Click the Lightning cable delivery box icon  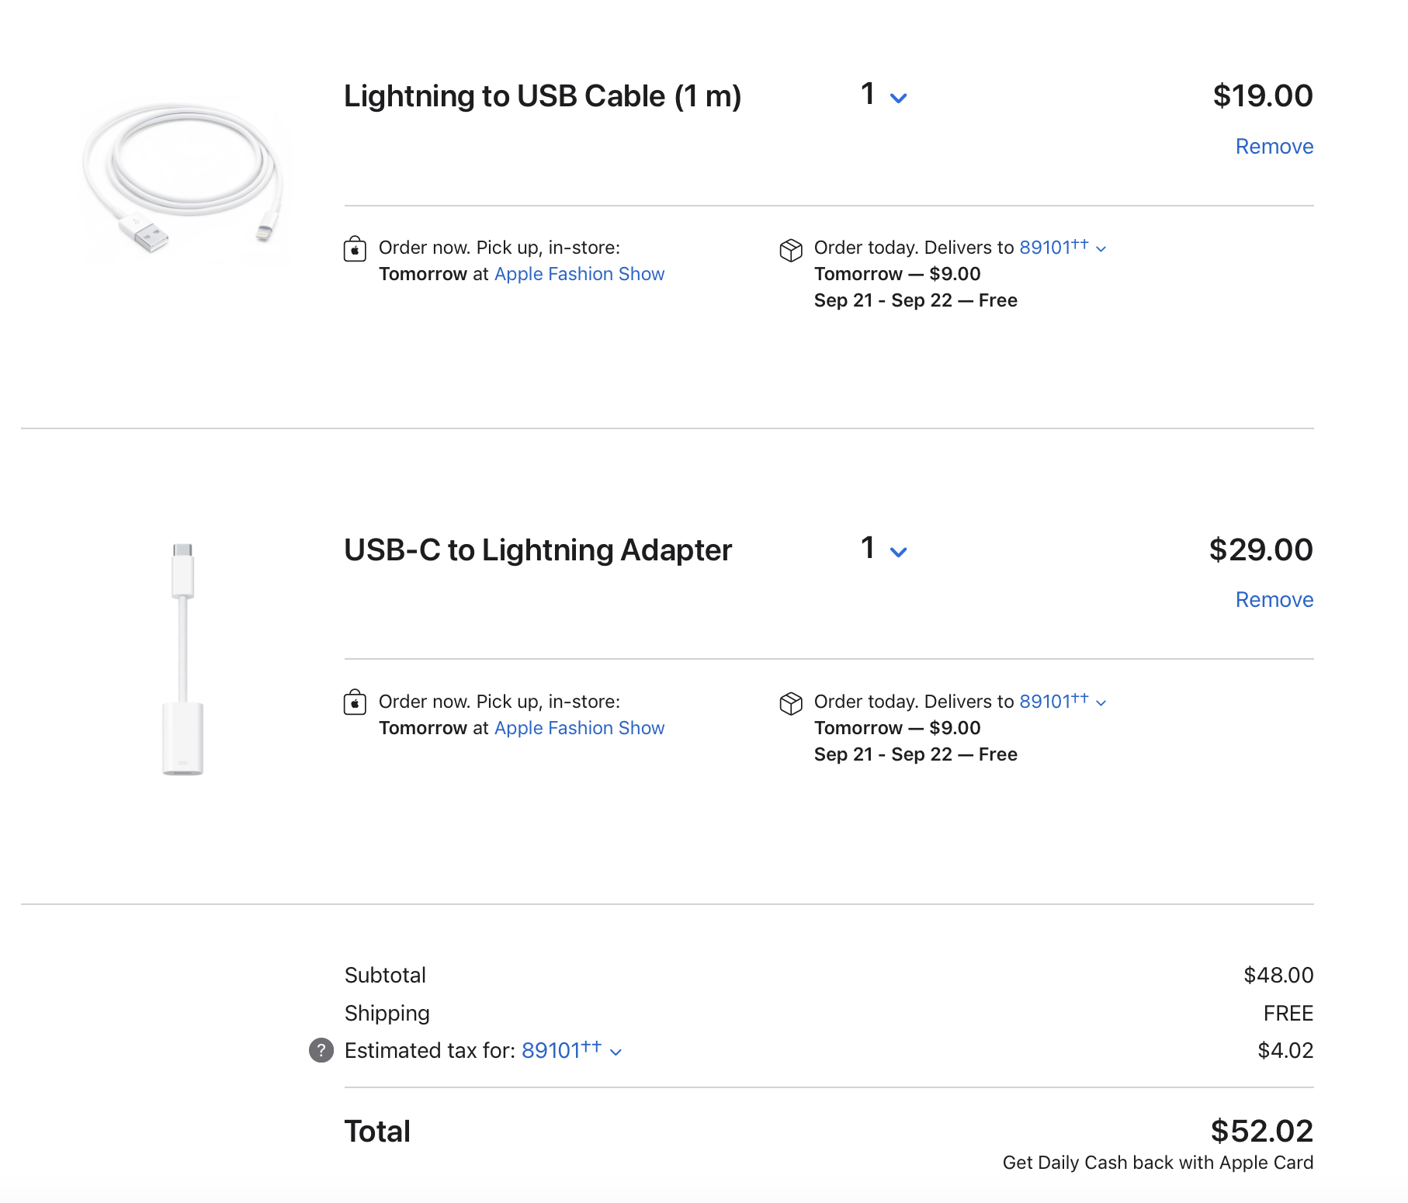pos(790,250)
